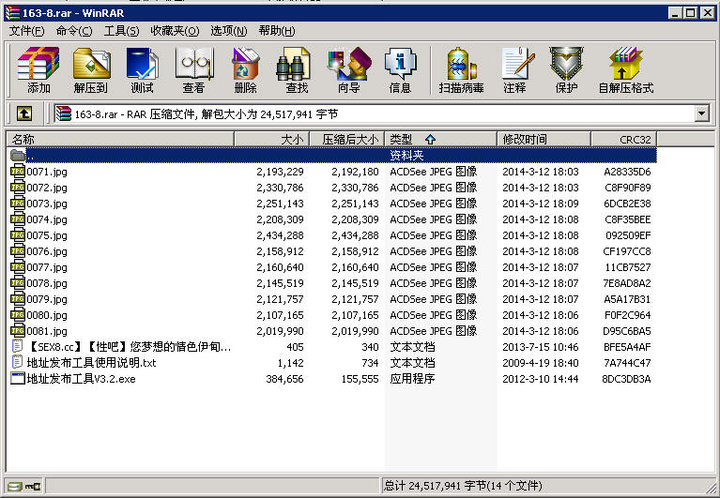Select the file 0072.jpg
This screenshot has height=498, width=720.
click(47, 188)
